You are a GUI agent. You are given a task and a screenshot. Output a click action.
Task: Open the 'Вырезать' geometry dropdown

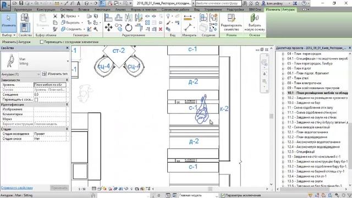tap(82, 23)
